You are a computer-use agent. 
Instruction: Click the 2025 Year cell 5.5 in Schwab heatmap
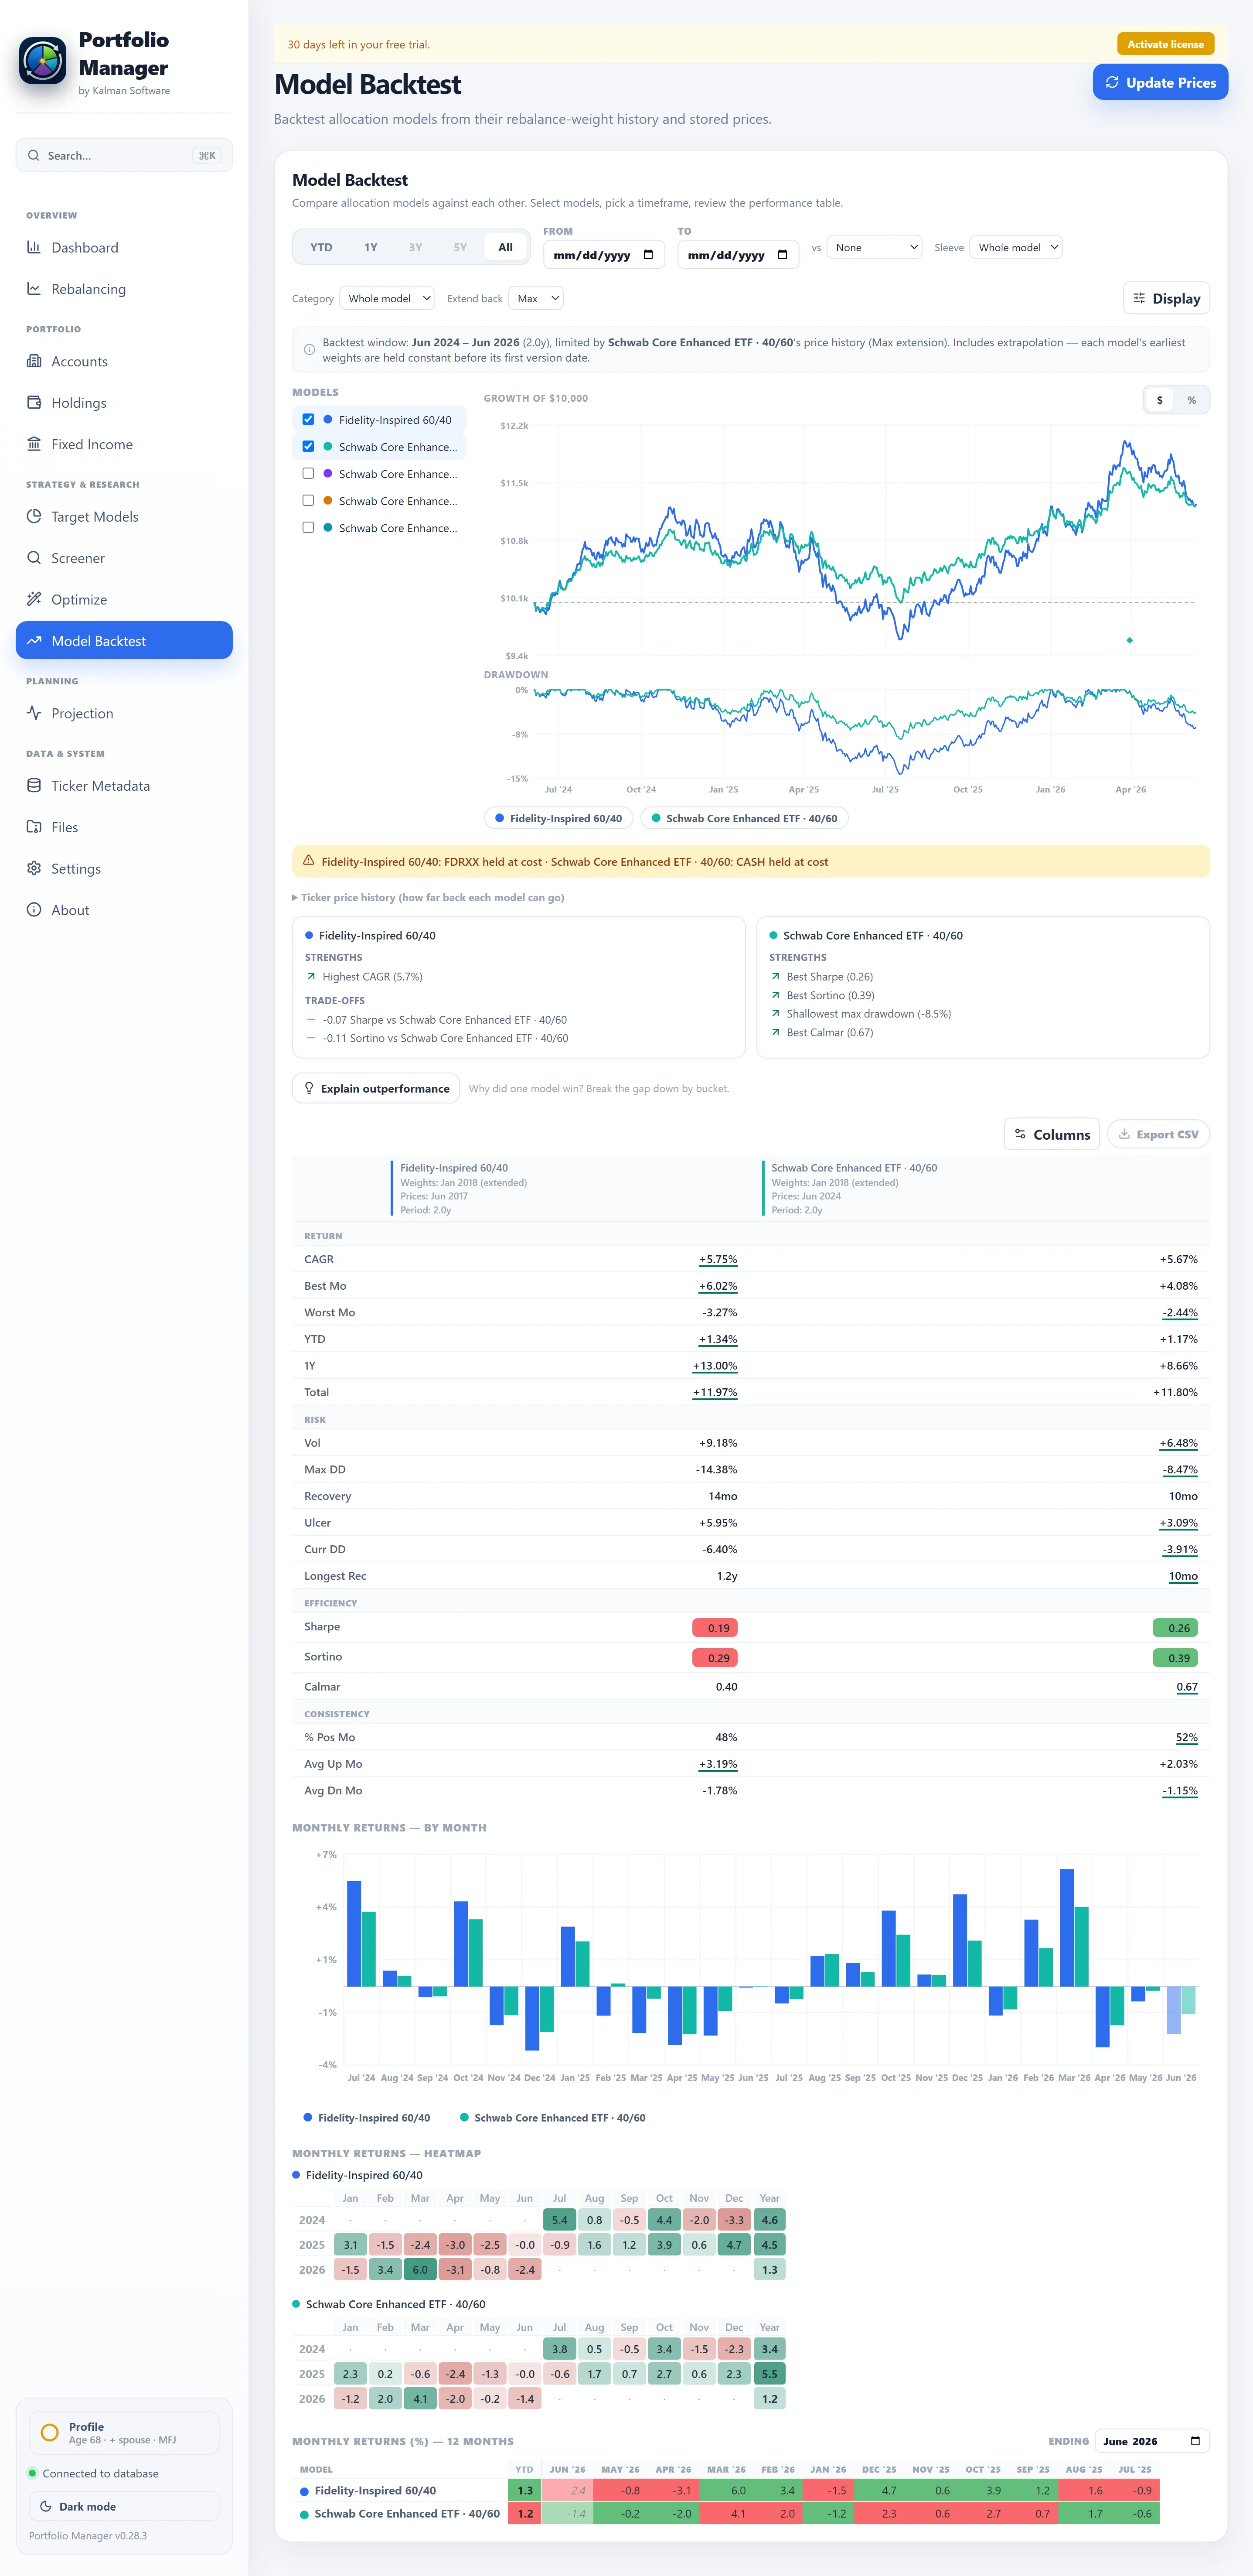click(x=770, y=2373)
